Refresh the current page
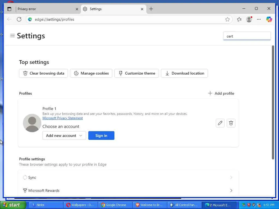This screenshot has height=209, width=279. pos(19,19)
